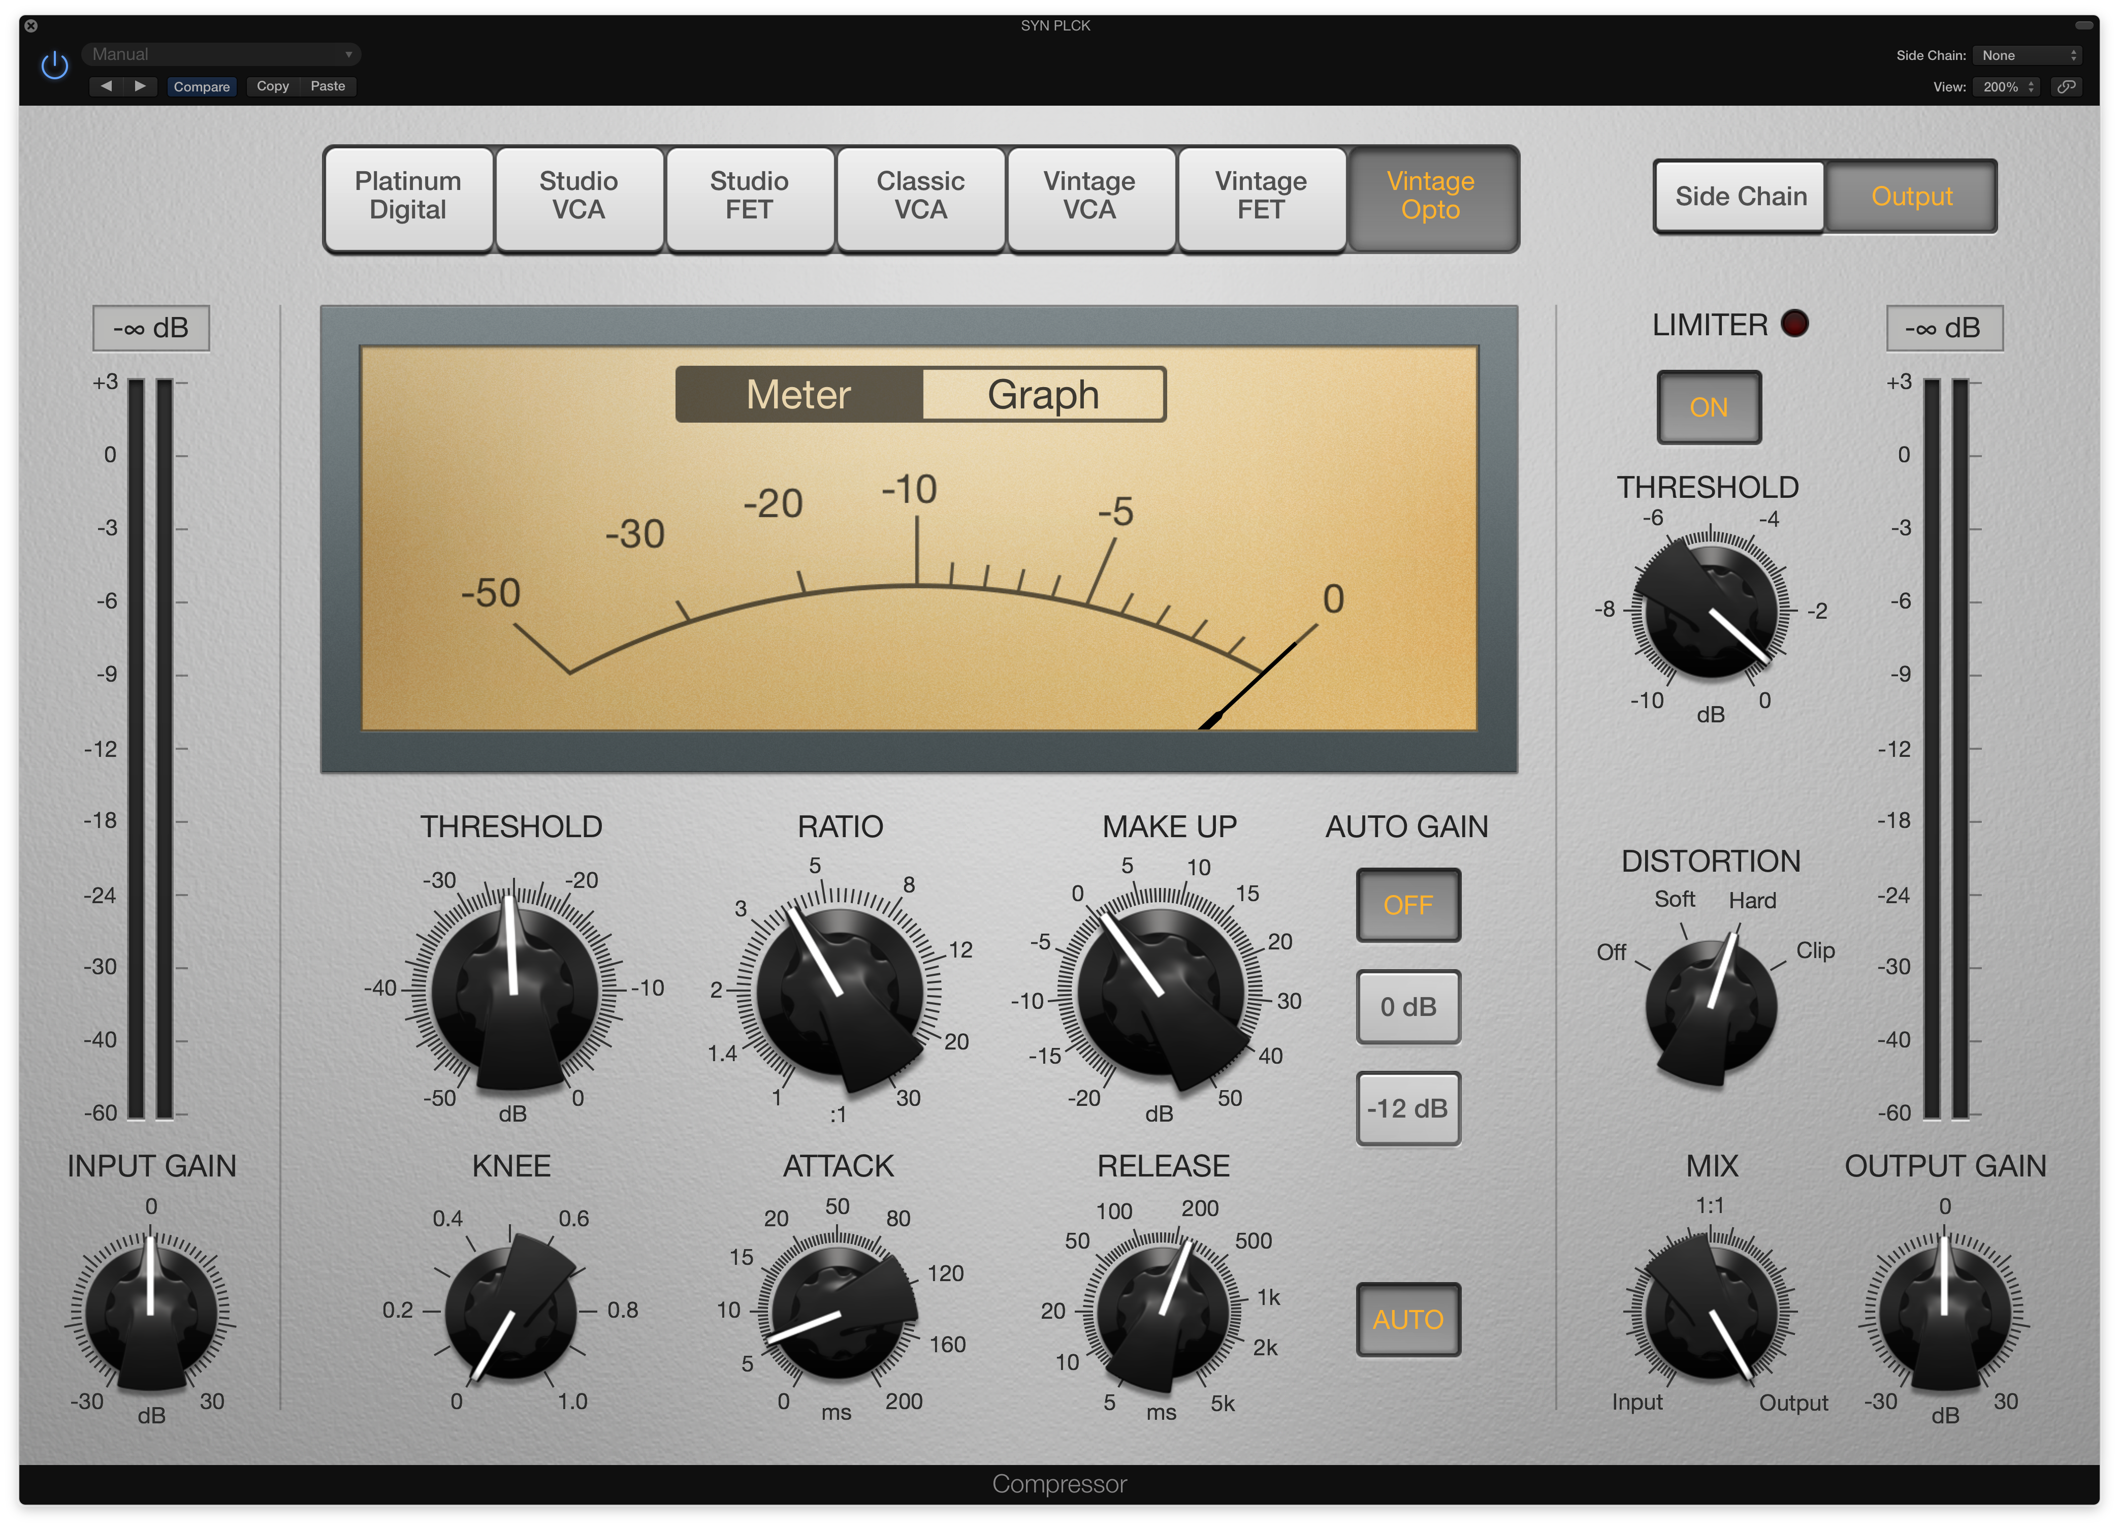Screen dimensions: 2119x1528
Task: Switch display to Graph tab
Action: (1043, 394)
